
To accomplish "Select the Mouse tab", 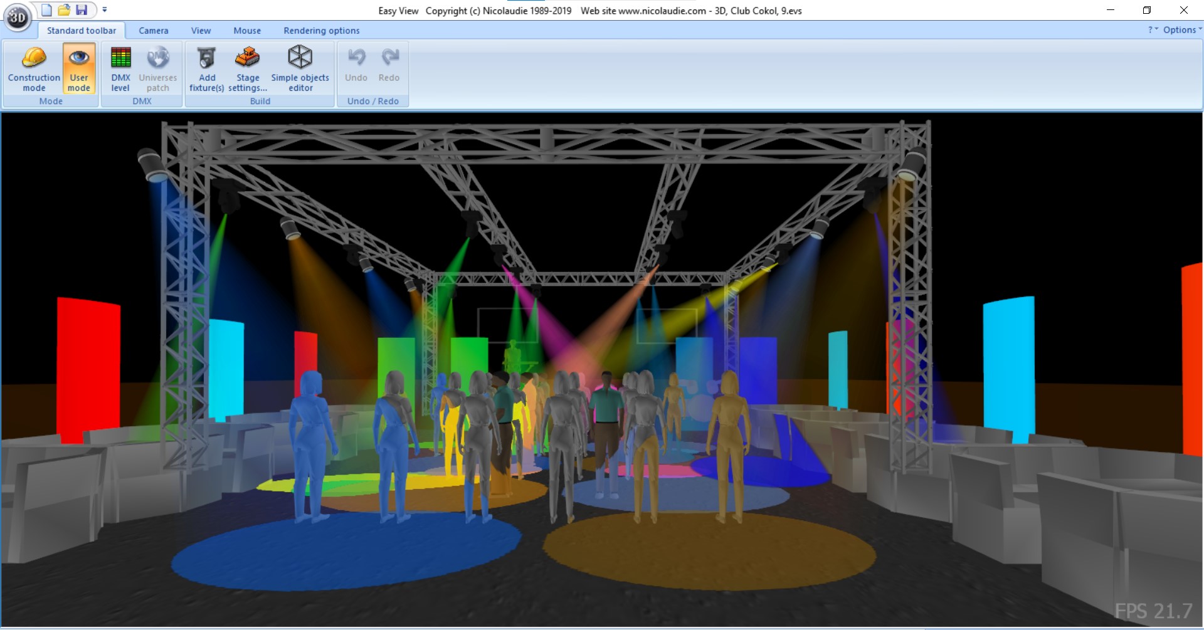I will (x=247, y=30).
